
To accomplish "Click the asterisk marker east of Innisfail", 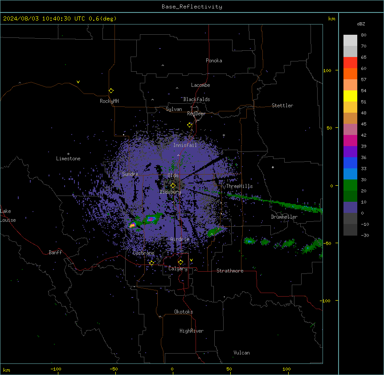I will click(224, 135).
